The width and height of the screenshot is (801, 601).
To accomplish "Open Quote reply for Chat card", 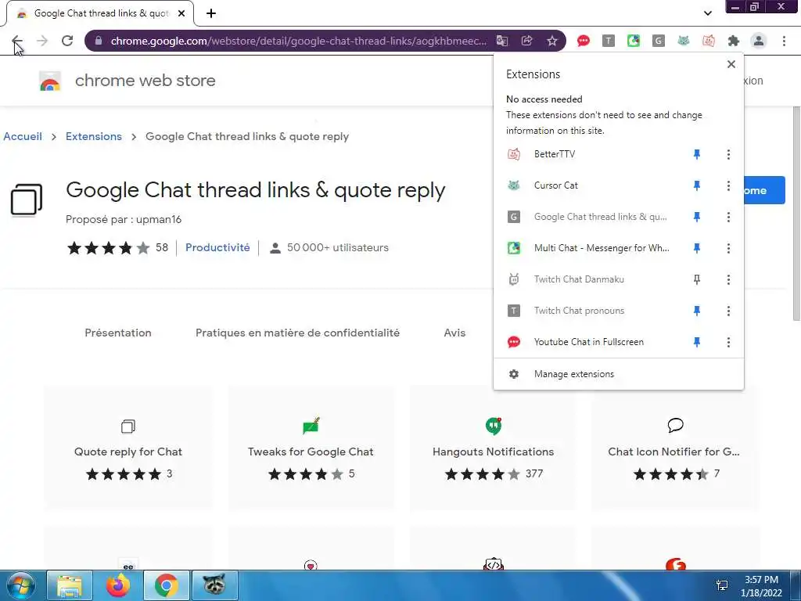I will [128, 448].
